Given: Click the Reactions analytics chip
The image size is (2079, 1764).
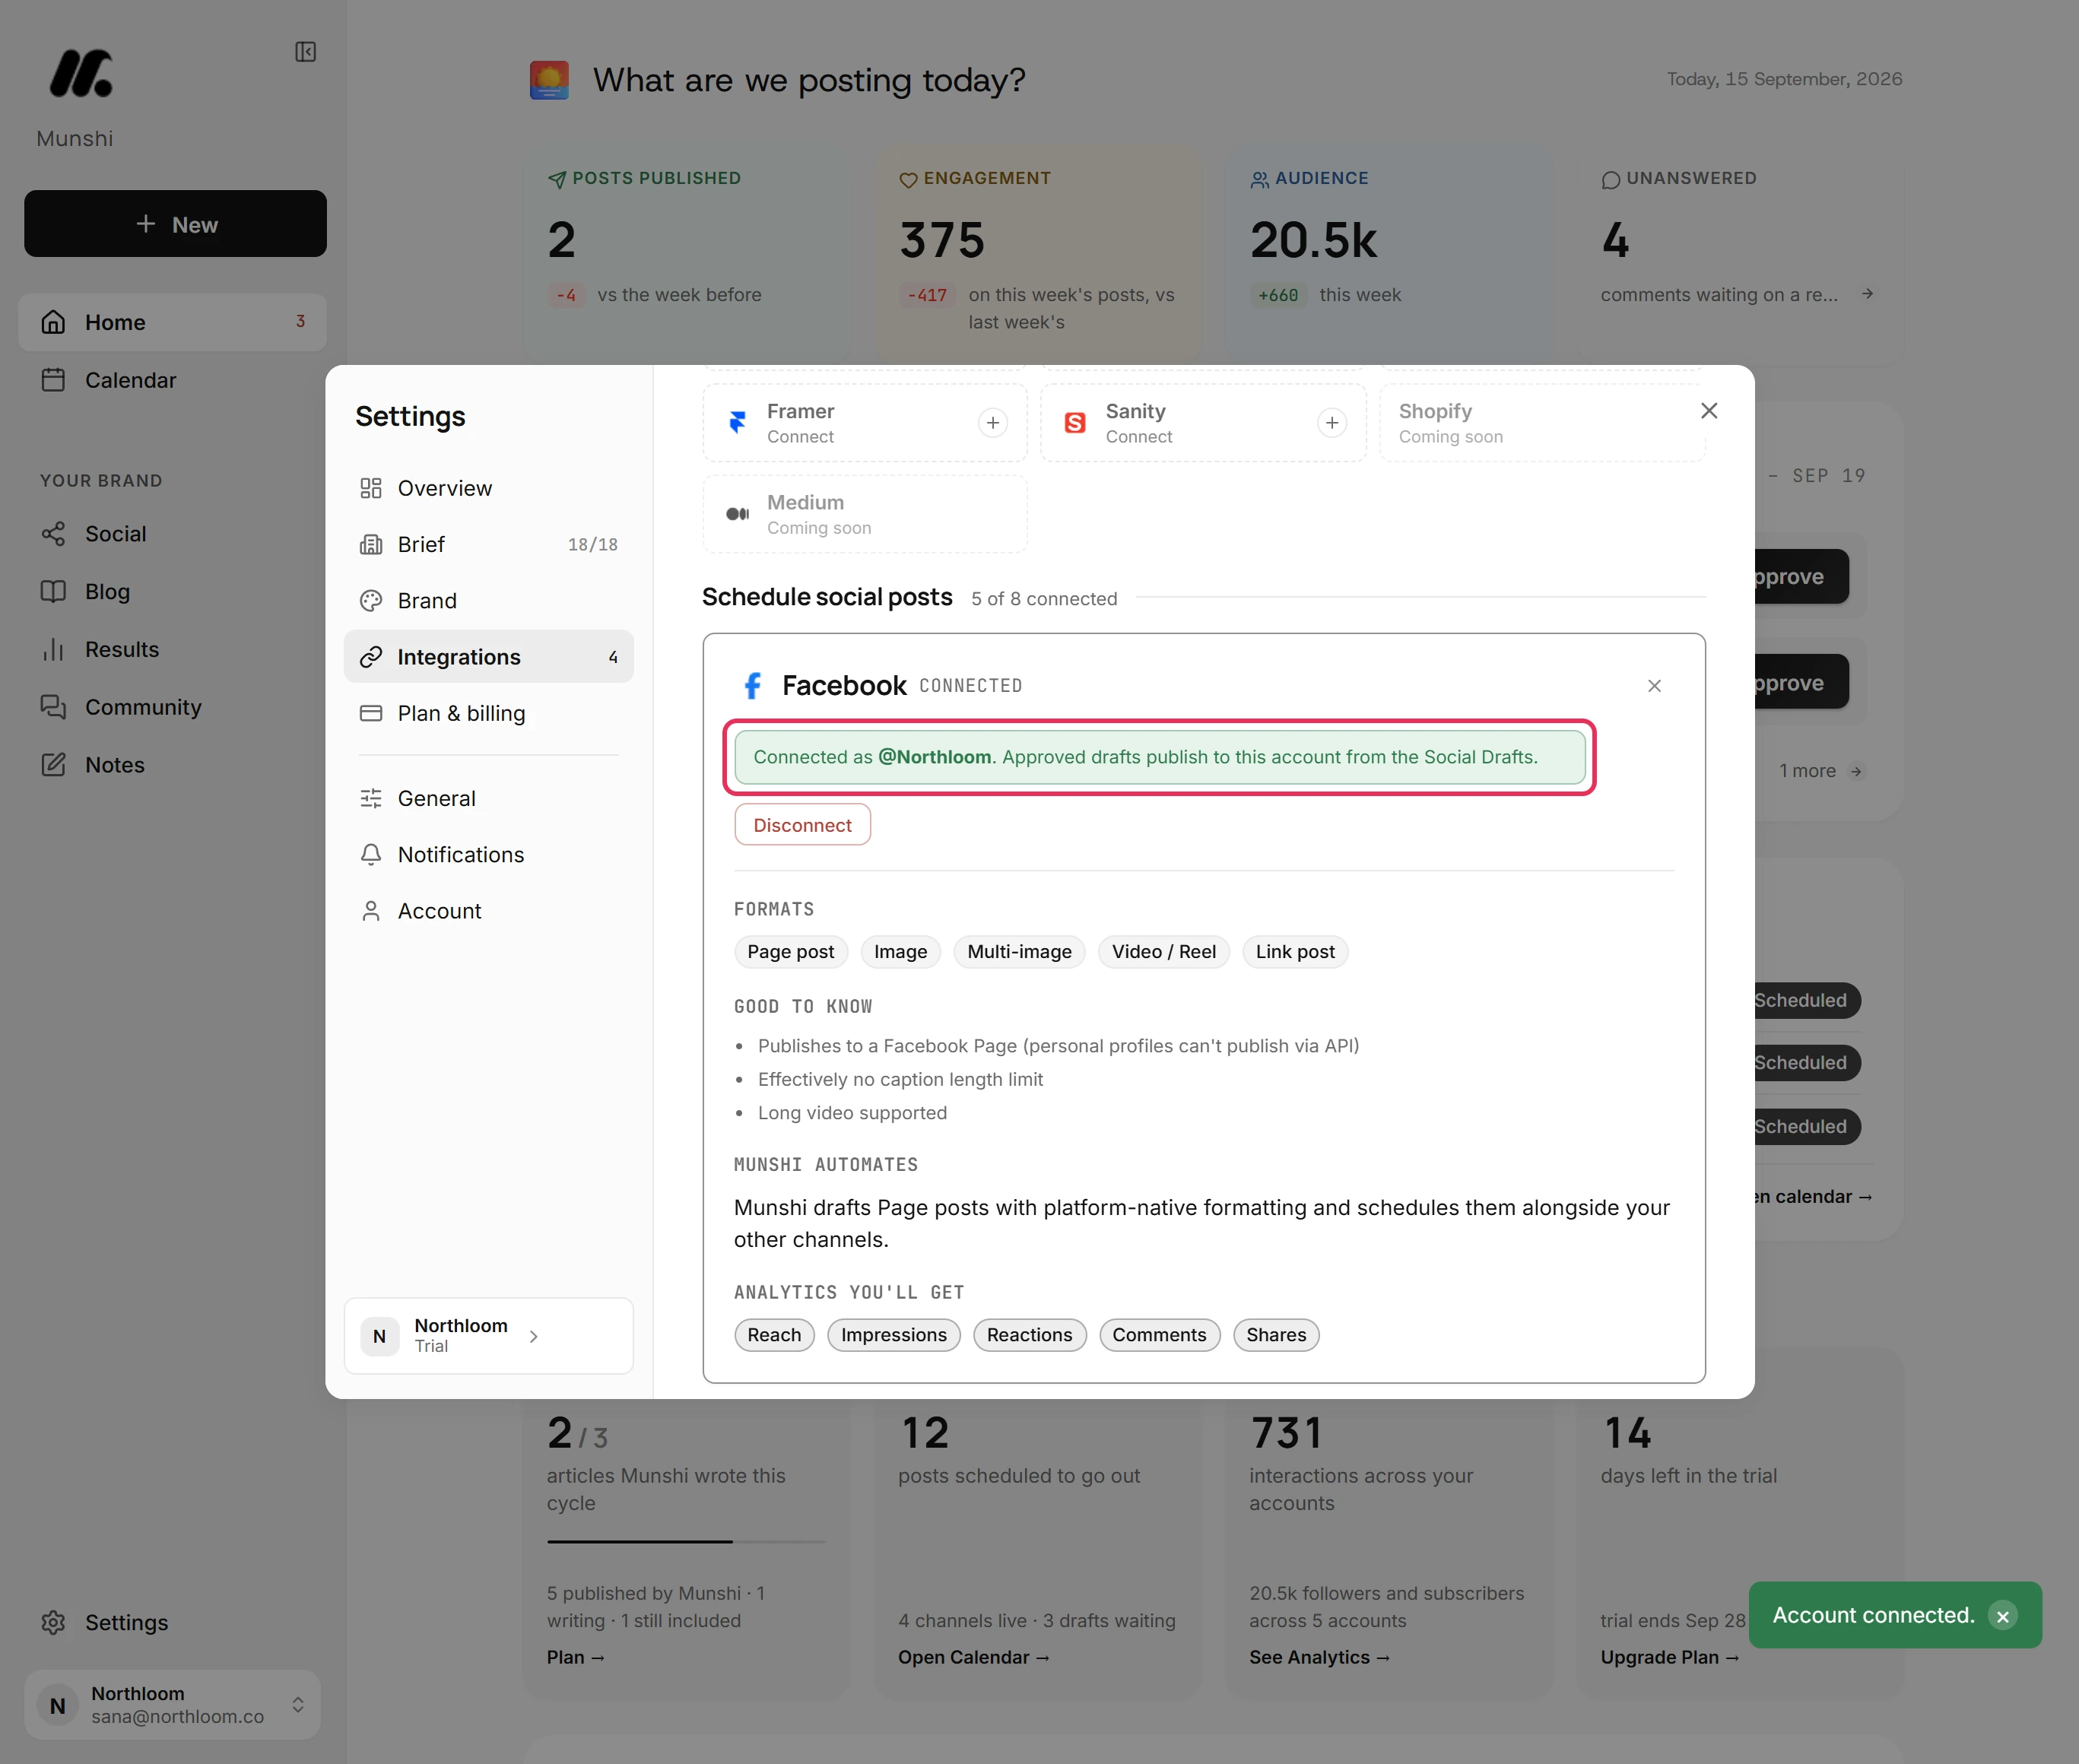Looking at the screenshot, I should [x=1030, y=1335].
